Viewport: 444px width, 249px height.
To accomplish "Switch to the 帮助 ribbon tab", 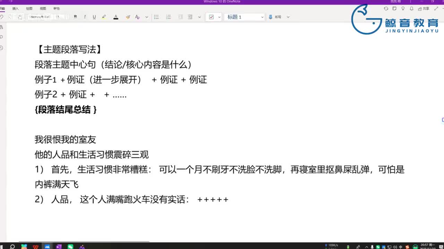I will tap(57, 8).
